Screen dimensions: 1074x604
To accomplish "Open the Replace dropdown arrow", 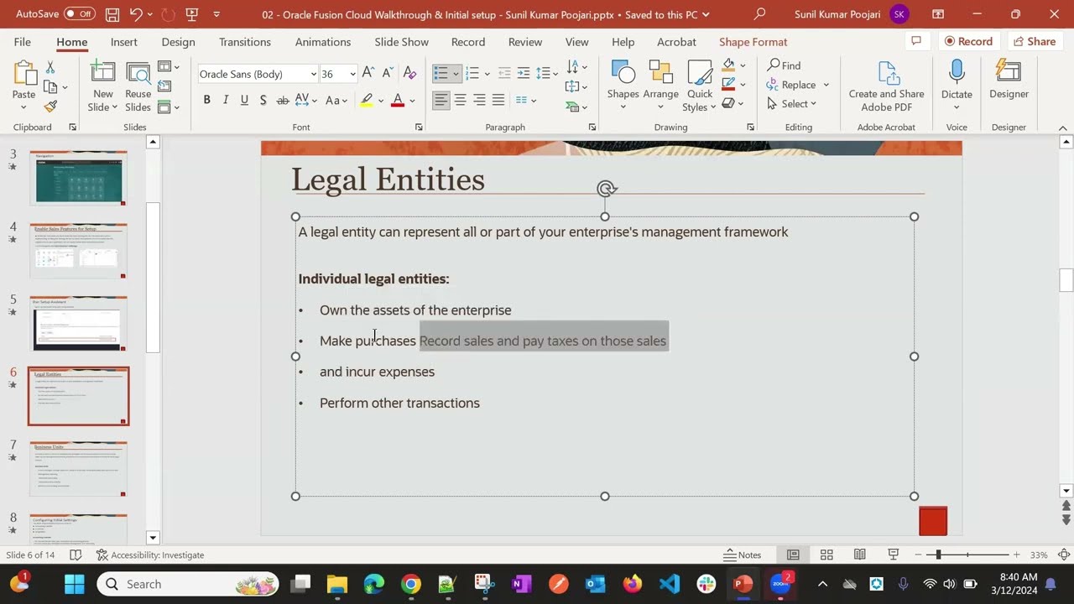I will point(826,85).
